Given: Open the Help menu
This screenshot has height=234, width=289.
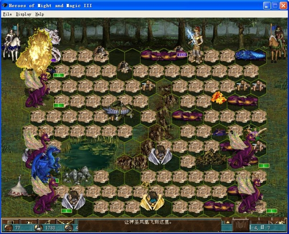Looking at the screenshot, I should pyautogui.click(x=40, y=14).
